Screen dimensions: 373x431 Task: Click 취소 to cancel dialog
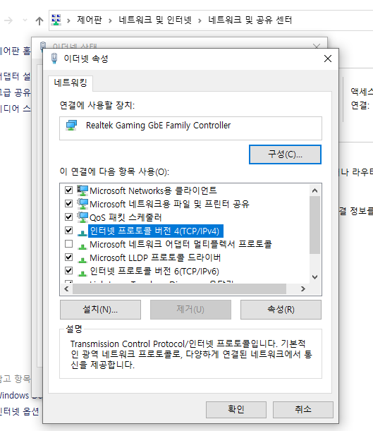[x=303, y=410]
